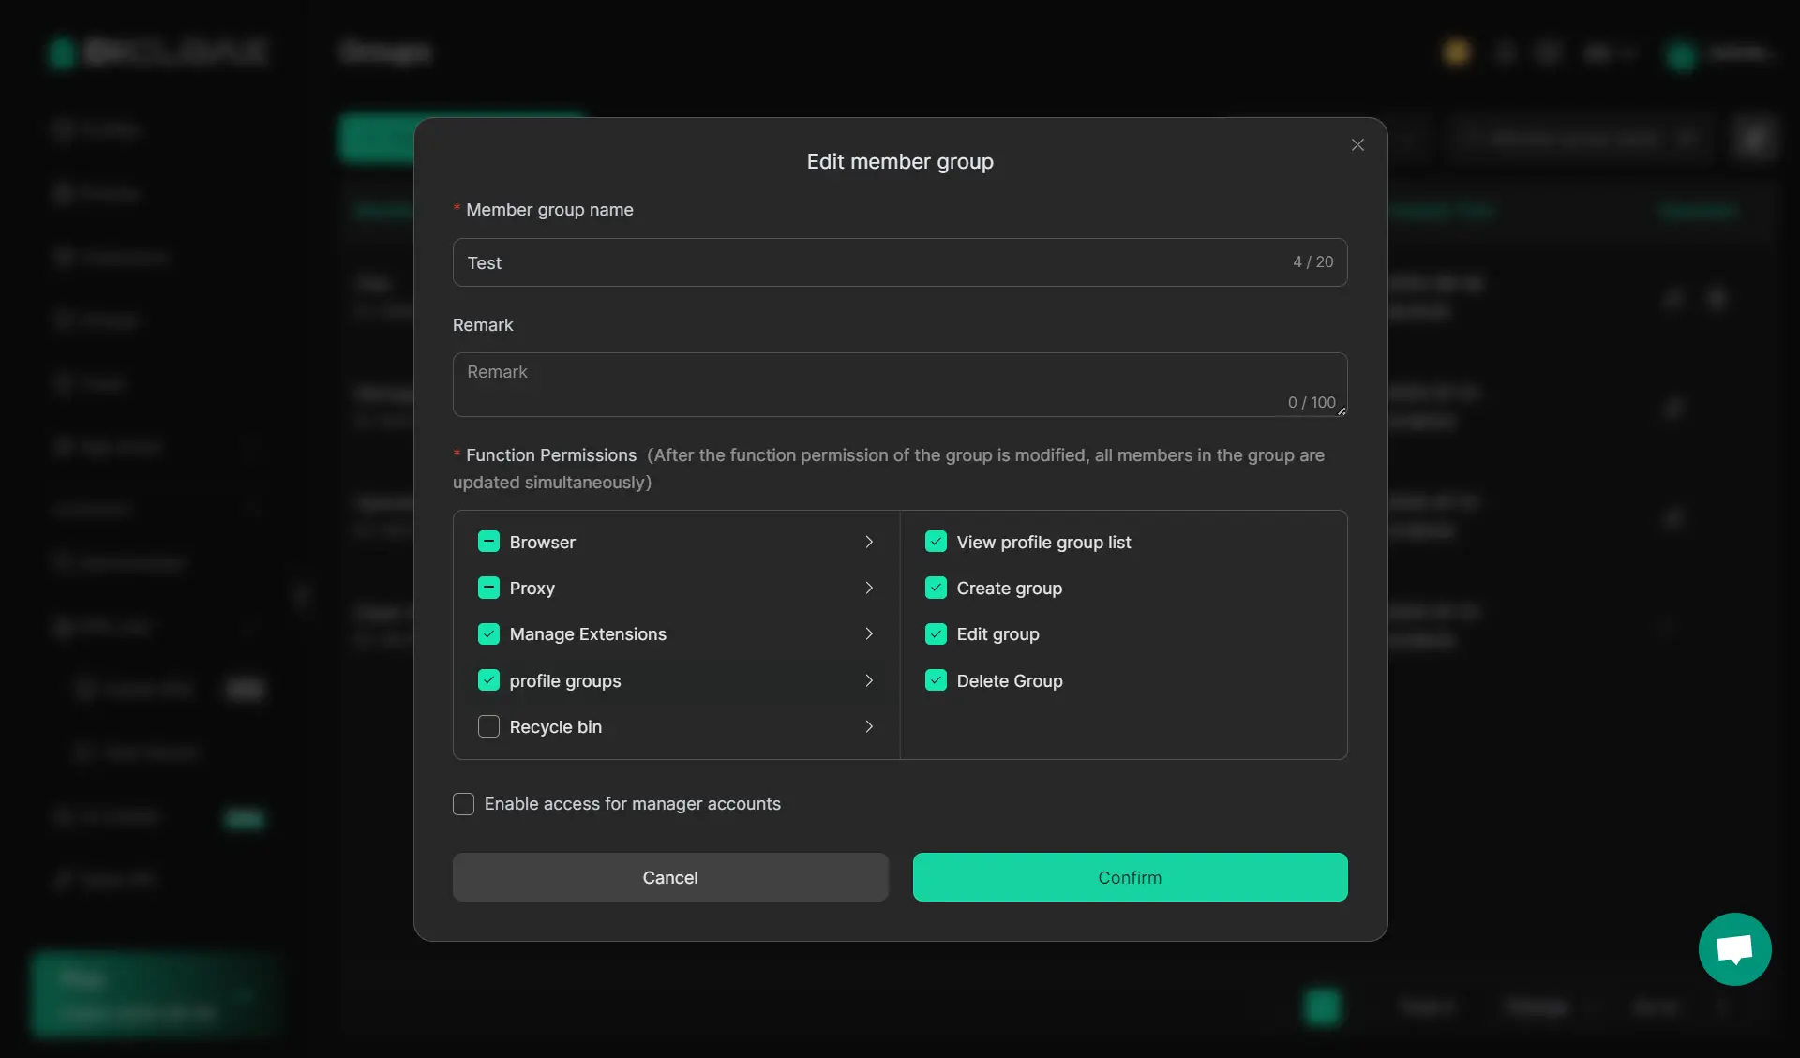
Task: Uncheck the Create group permission
Action: (936, 588)
